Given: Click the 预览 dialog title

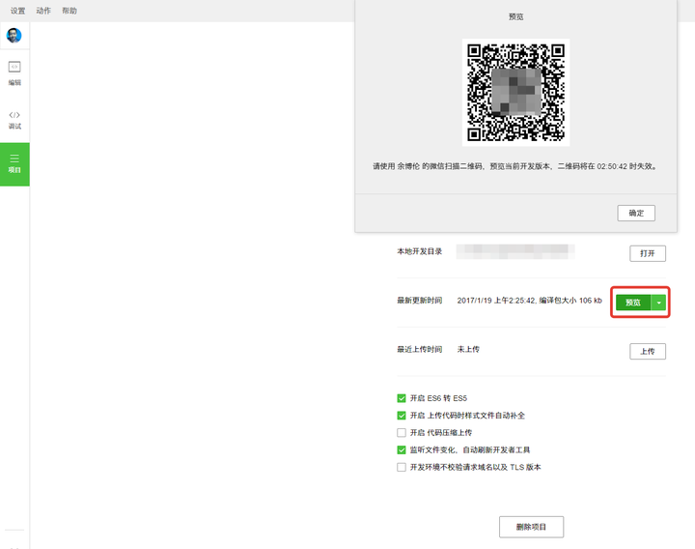Looking at the screenshot, I should (515, 16).
